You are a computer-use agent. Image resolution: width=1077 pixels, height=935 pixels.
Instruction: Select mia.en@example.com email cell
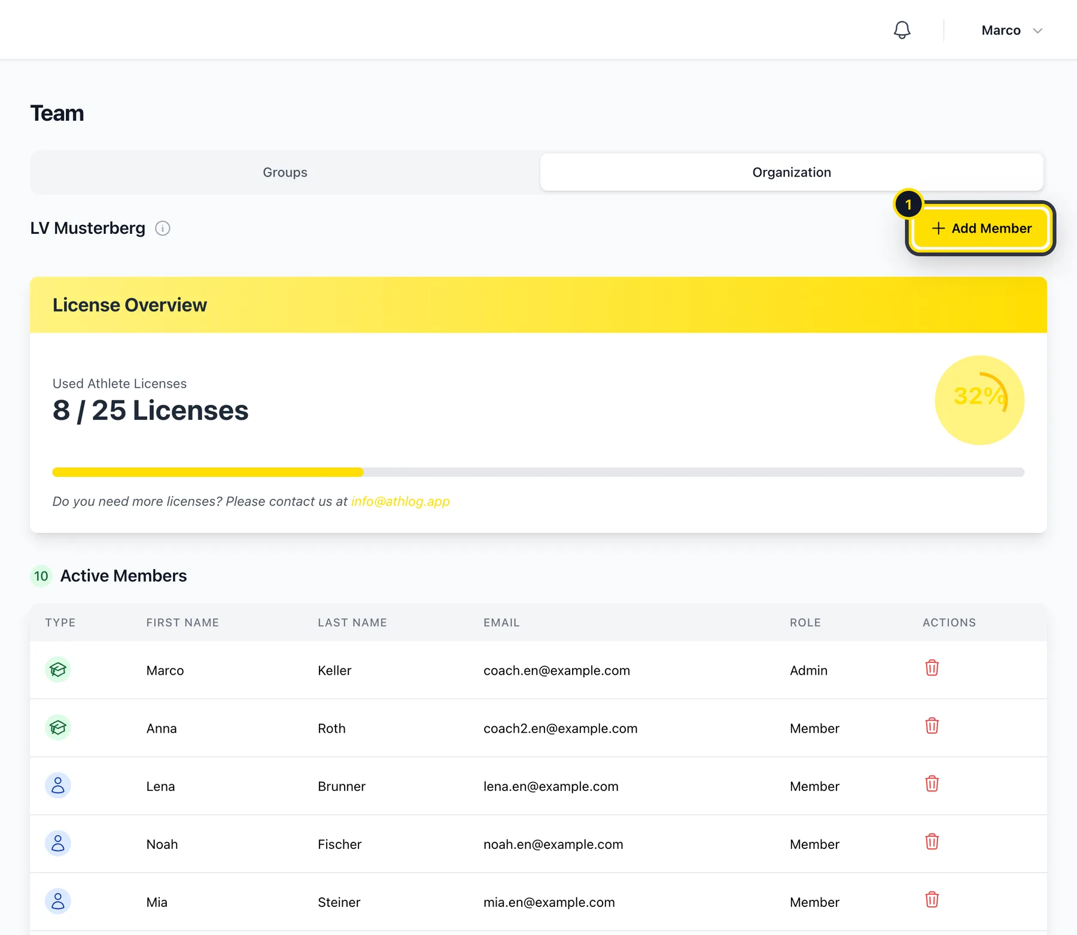[x=549, y=903]
